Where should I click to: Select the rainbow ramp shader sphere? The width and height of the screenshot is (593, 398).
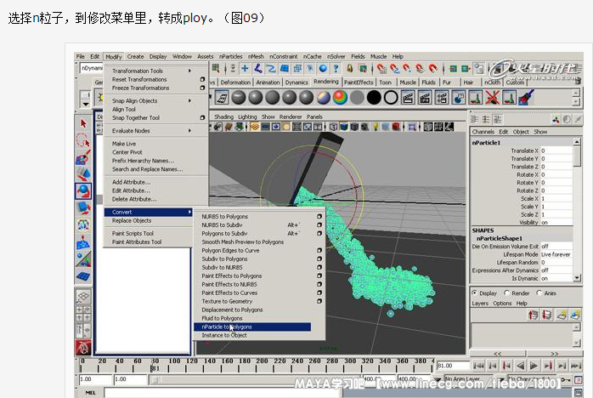point(340,98)
